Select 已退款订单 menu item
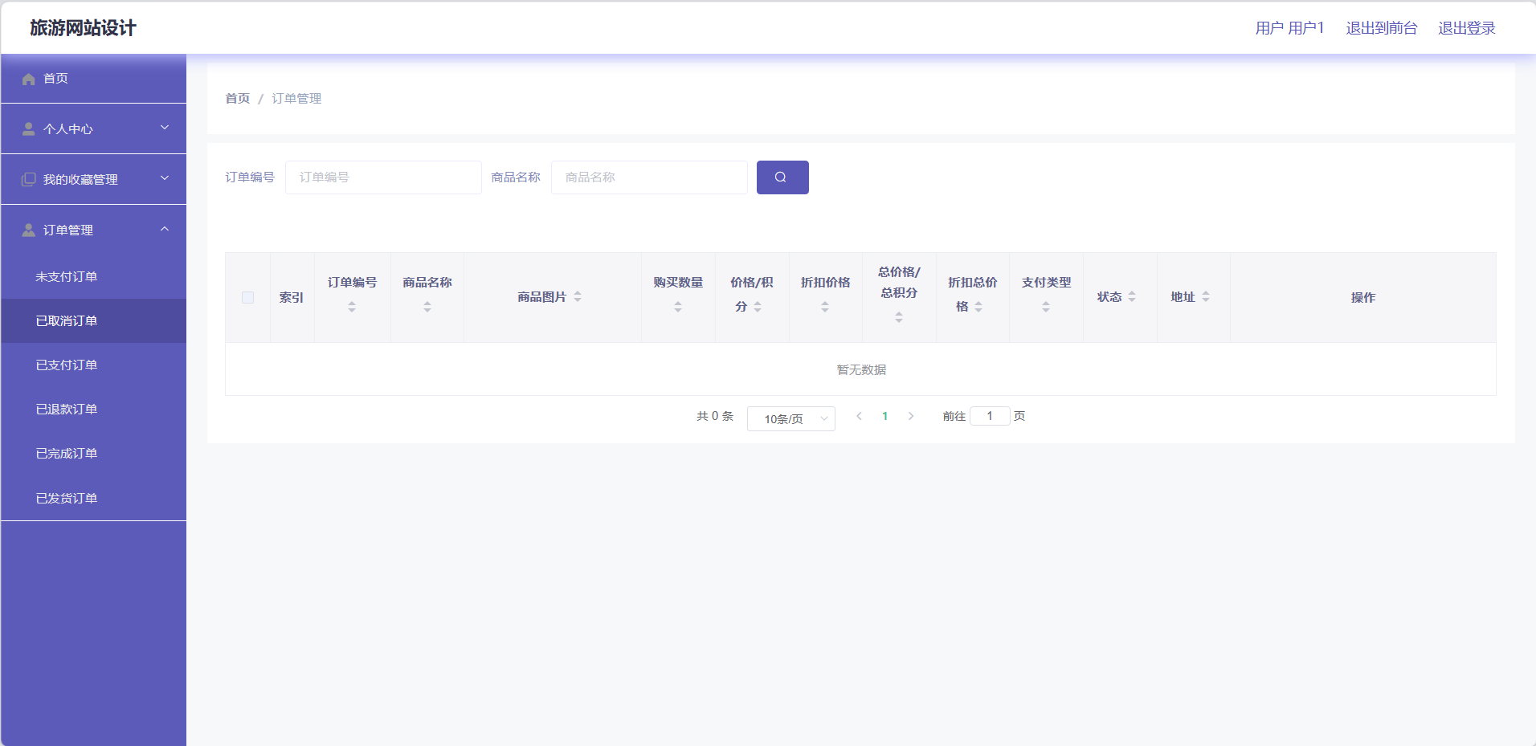Image resolution: width=1536 pixels, height=746 pixels. point(67,409)
